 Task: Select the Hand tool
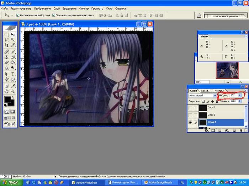tap(6, 91)
